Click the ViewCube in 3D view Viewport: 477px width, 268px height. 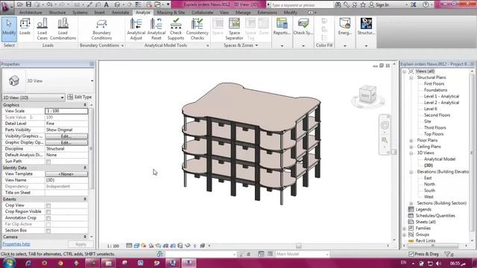(x=367, y=95)
